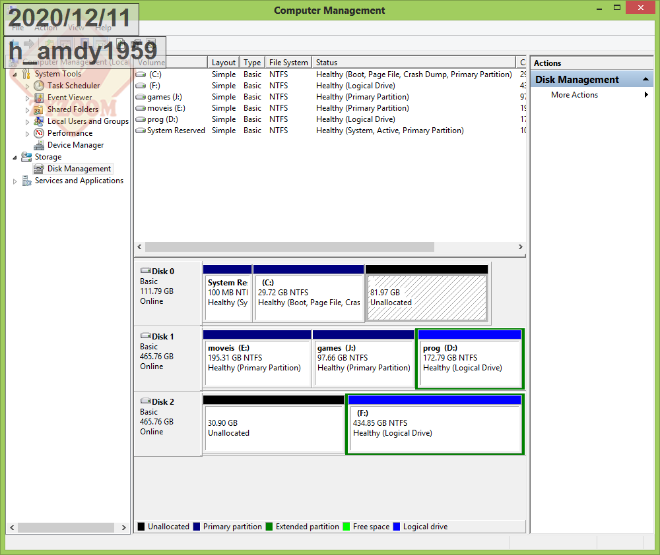This screenshot has width=660, height=555.
Task: Select the (C:) 29.72 GB partition block
Action: coord(308,293)
